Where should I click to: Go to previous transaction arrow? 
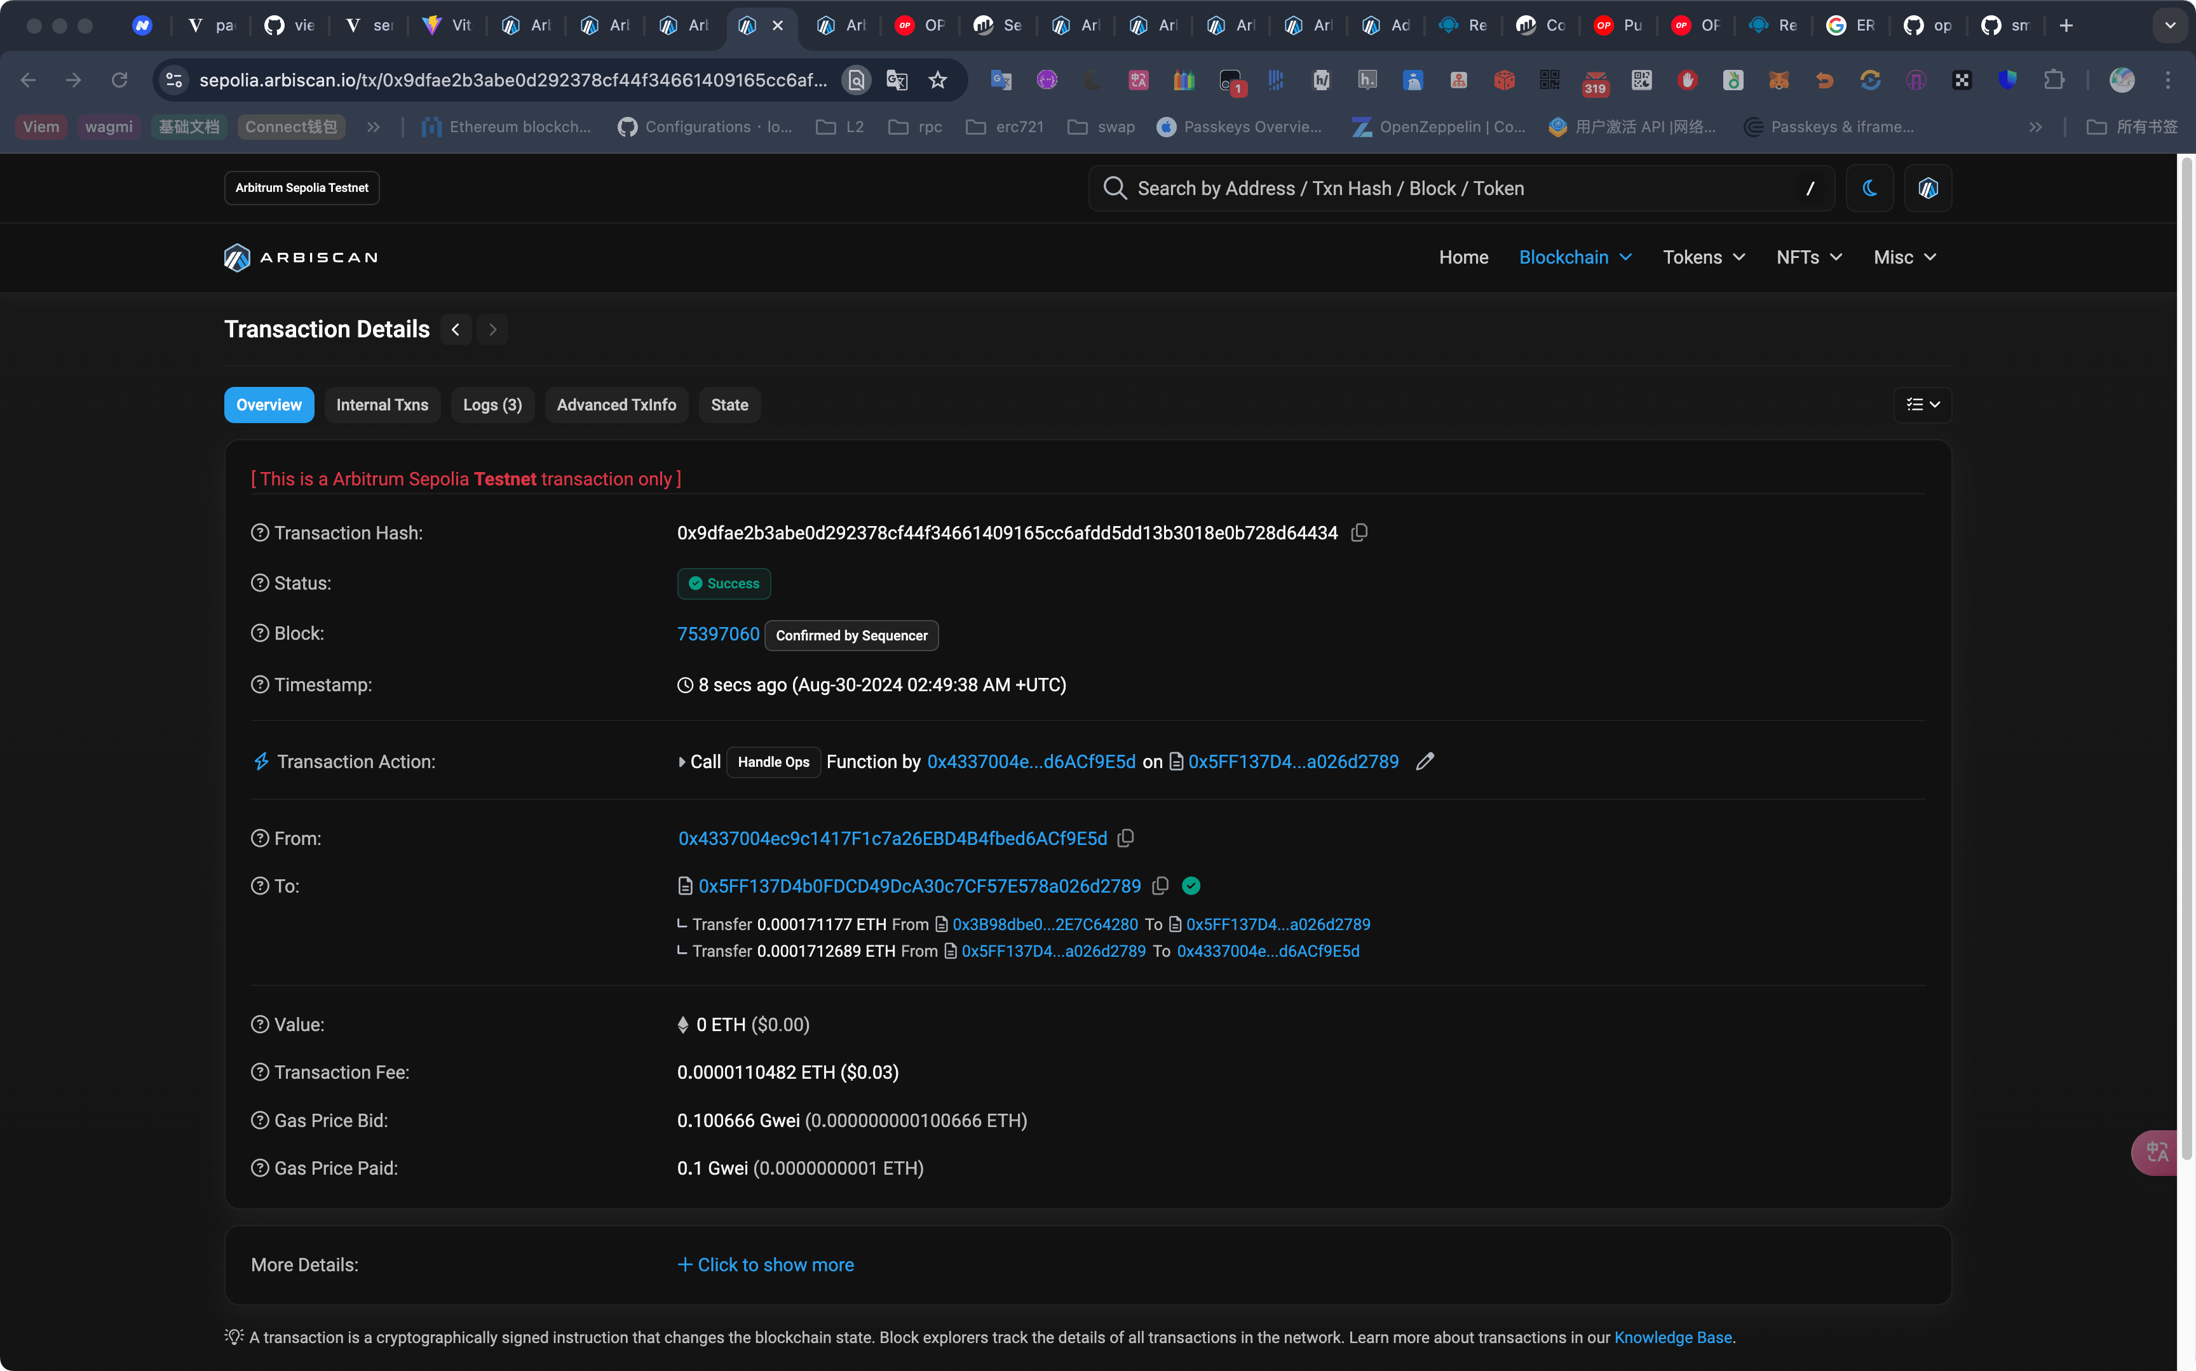click(x=456, y=329)
